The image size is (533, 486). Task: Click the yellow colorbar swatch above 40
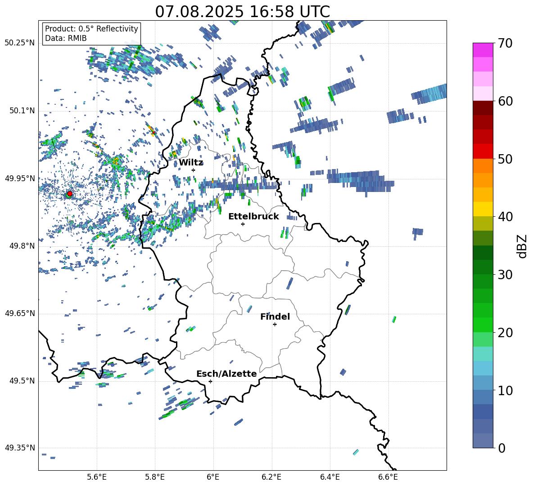point(483,209)
